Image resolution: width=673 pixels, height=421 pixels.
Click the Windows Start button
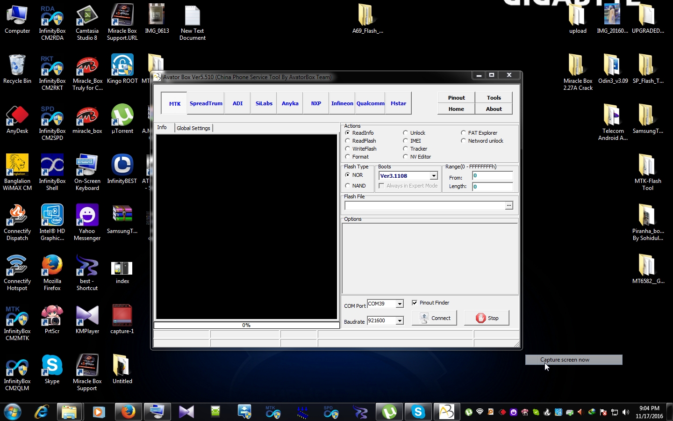click(13, 412)
